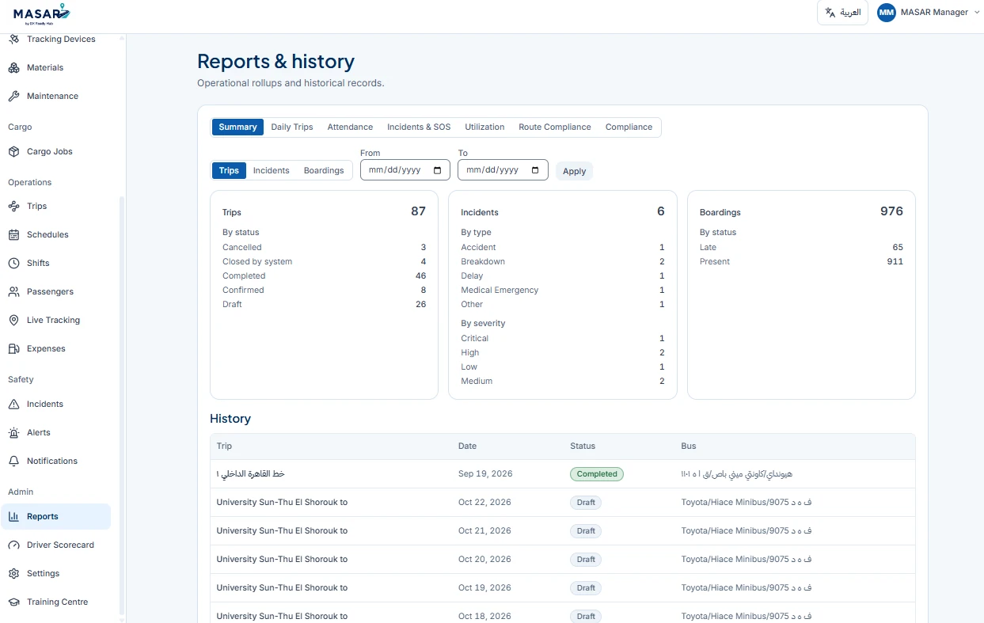
Task: Open the Attendance tab
Action: 350,127
